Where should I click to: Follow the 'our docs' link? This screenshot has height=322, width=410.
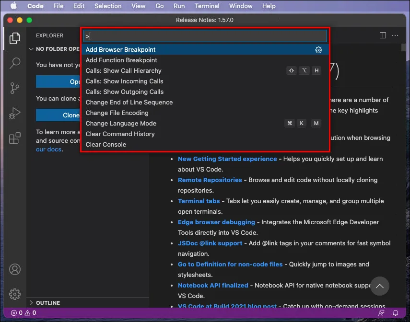(x=48, y=149)
